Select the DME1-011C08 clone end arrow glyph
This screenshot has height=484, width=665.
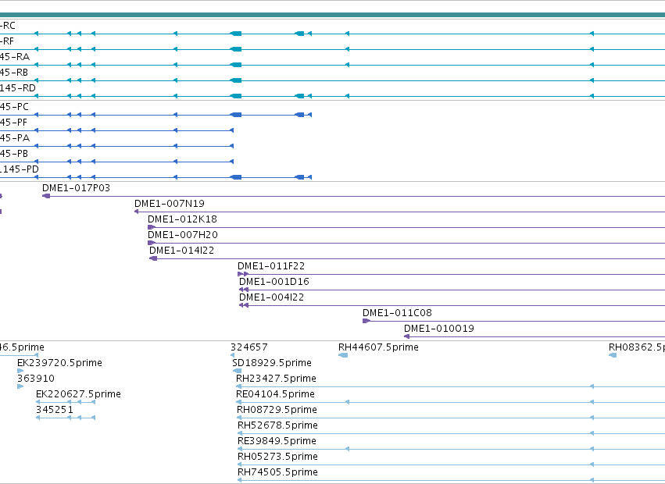coord(366,321)
